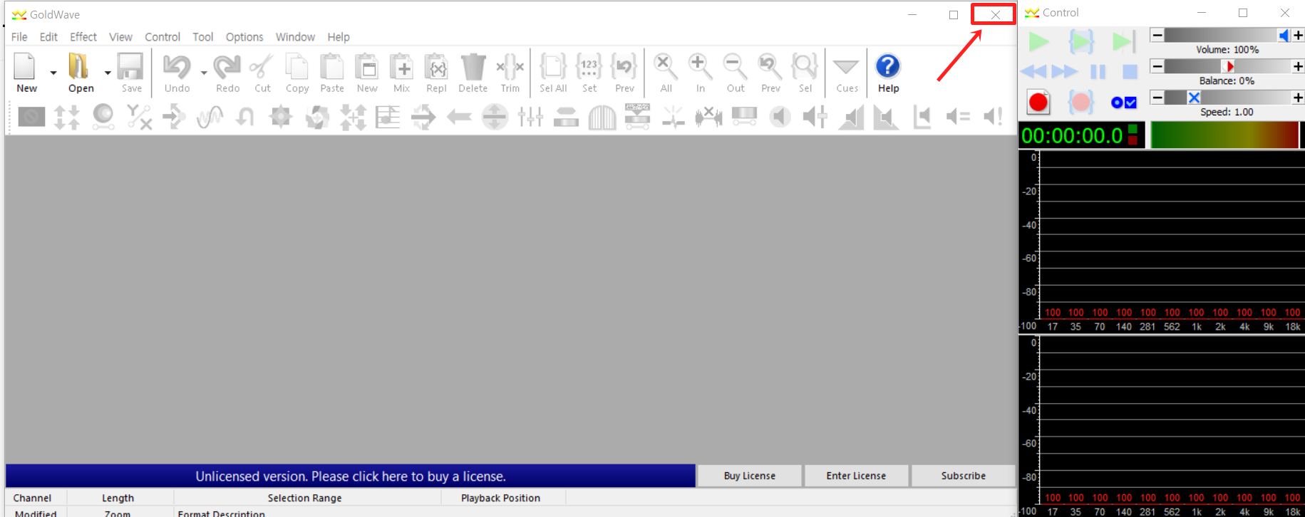Click the play-to-end button in Control
This screenshot has height=517, width=1305.
click(1123, 42)
